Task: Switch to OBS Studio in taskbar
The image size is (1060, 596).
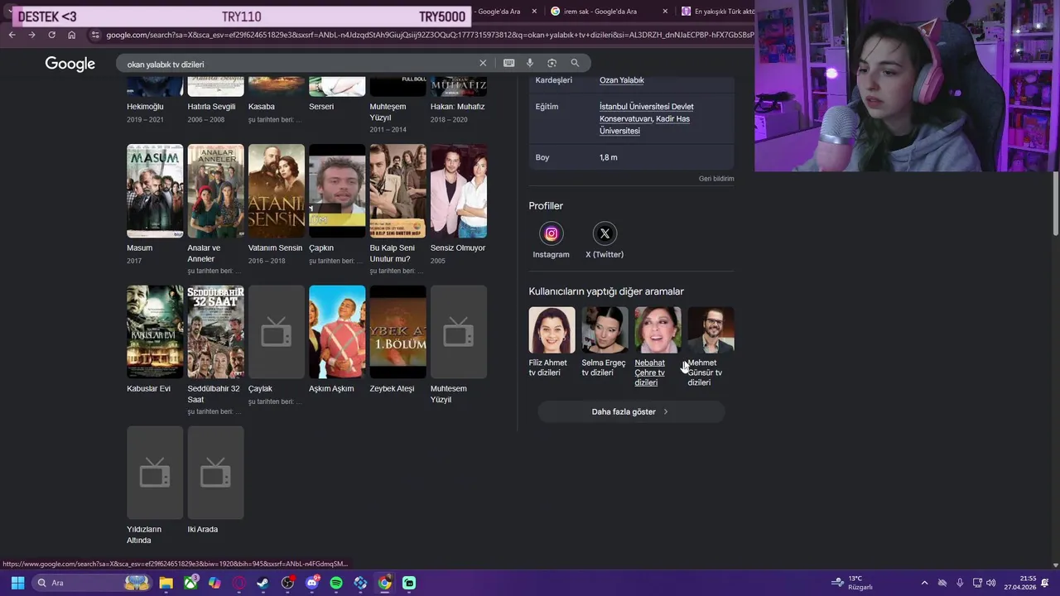Action: click(x=287, y=583)
